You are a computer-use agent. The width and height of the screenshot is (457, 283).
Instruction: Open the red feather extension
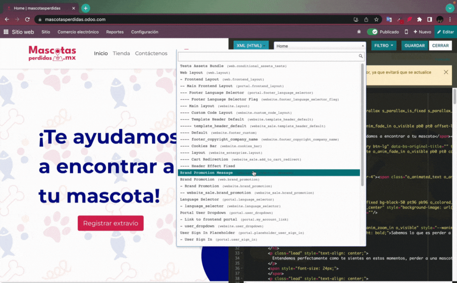click(x=410, y=19)
